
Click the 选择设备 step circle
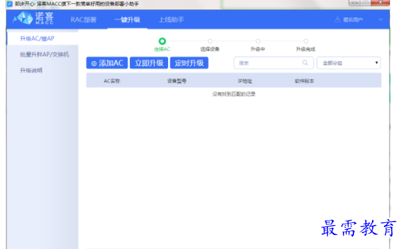[x=210, y=41]
